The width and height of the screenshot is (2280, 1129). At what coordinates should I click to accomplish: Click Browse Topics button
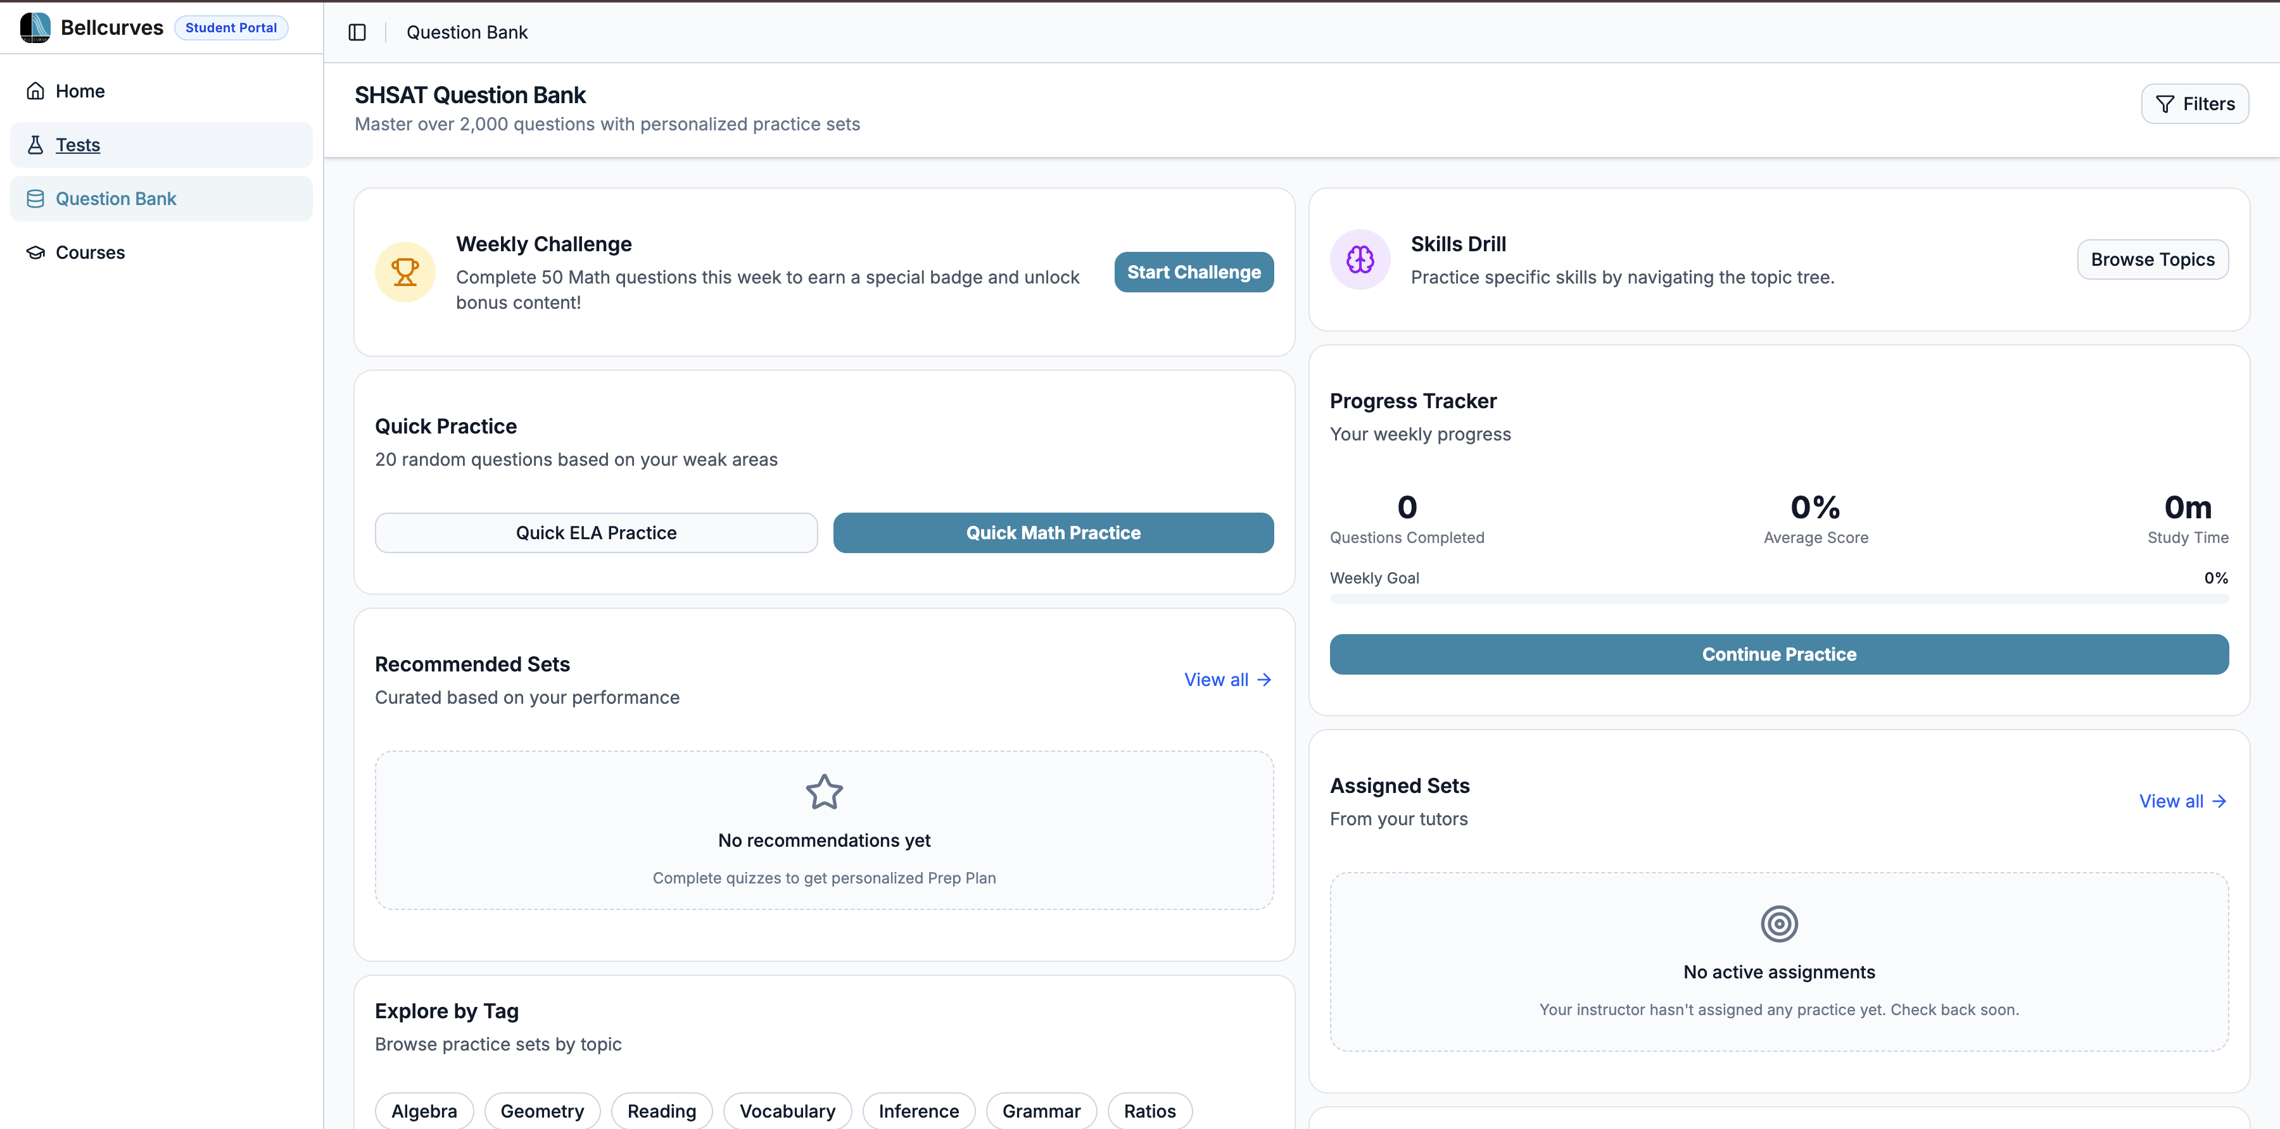point(2153,260)
